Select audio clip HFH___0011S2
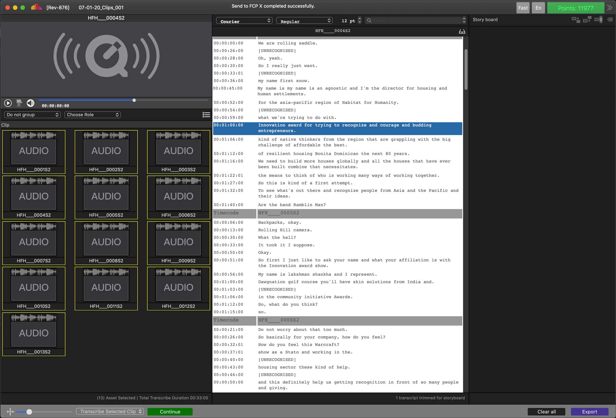 106,289
